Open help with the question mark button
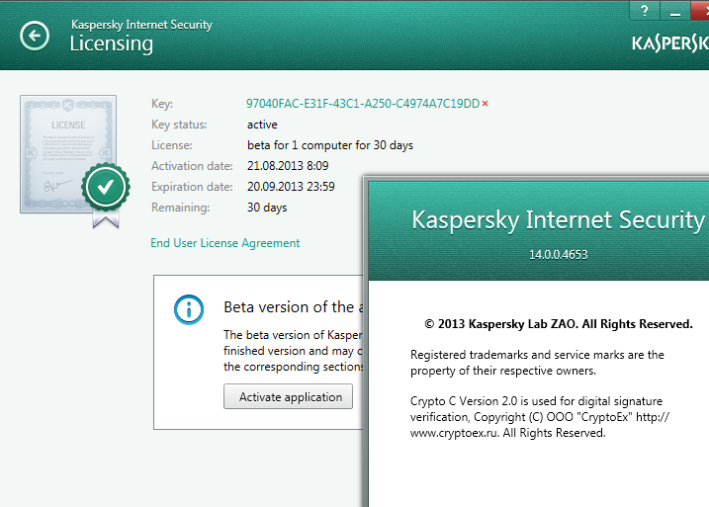The image size is (709, 507). pos(645,11)
